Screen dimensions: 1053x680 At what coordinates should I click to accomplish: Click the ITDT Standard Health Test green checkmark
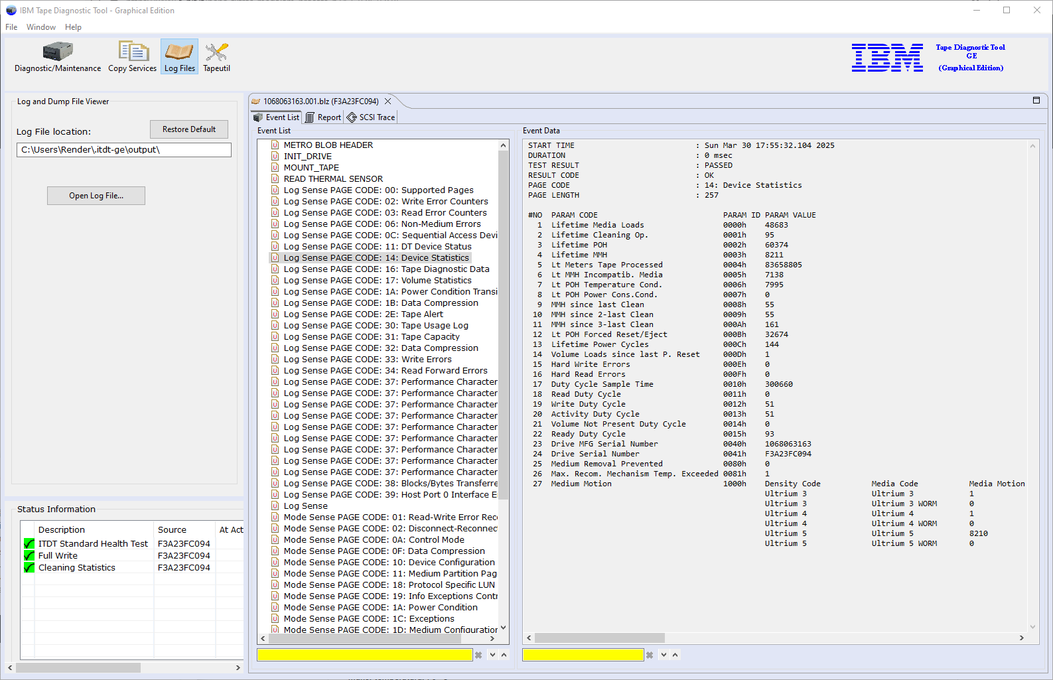tap(29, 543)
